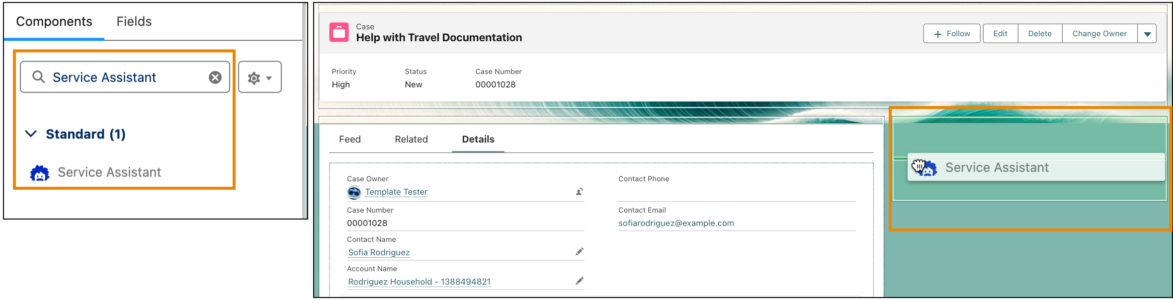
Task: Click the pink Case briefcase icon
Action: 339,33
